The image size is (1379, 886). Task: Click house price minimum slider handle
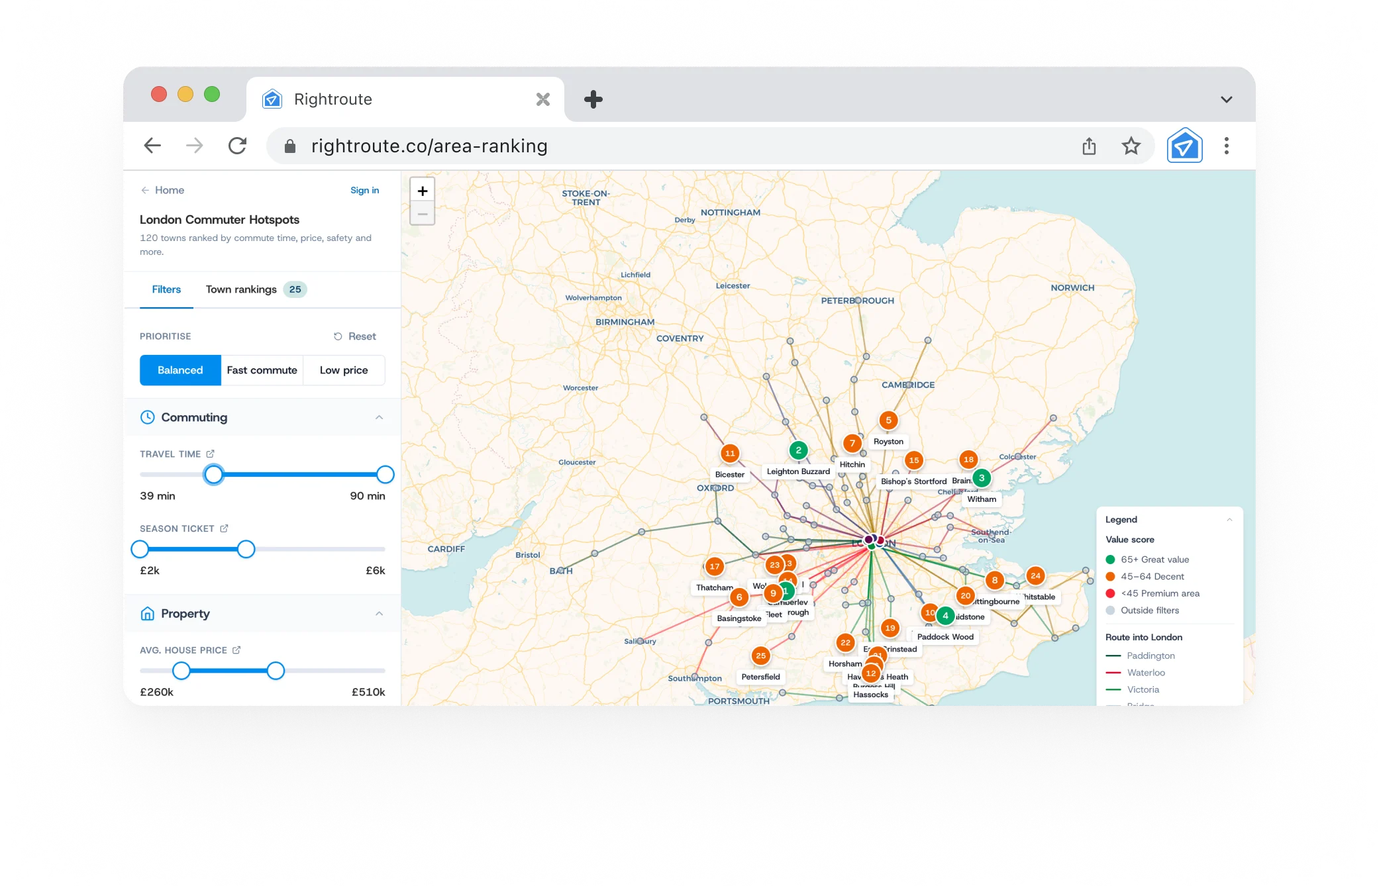click(181, 671)
